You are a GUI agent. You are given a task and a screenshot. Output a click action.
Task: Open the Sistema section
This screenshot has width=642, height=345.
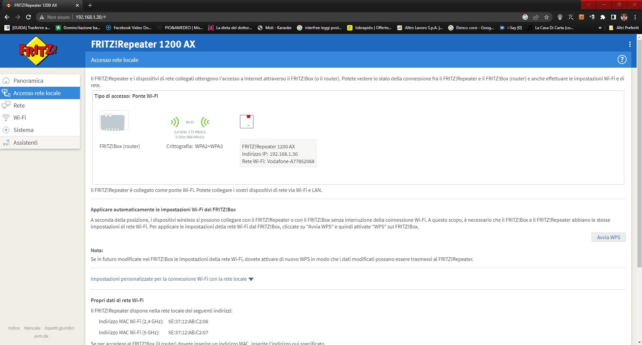[x=40, y=130]
